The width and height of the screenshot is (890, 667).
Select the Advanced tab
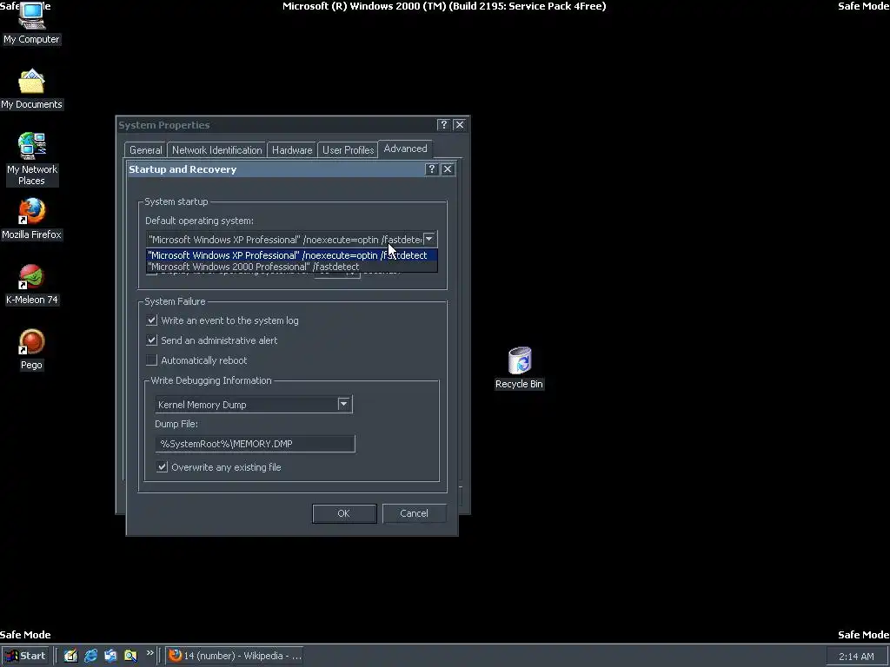[x=405, y=149]
